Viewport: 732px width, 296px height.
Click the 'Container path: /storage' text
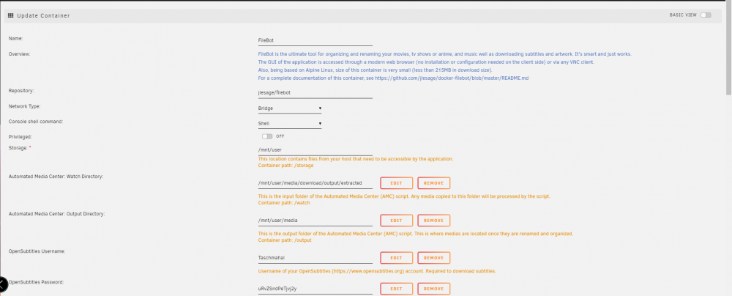click(x=285, y=166)
